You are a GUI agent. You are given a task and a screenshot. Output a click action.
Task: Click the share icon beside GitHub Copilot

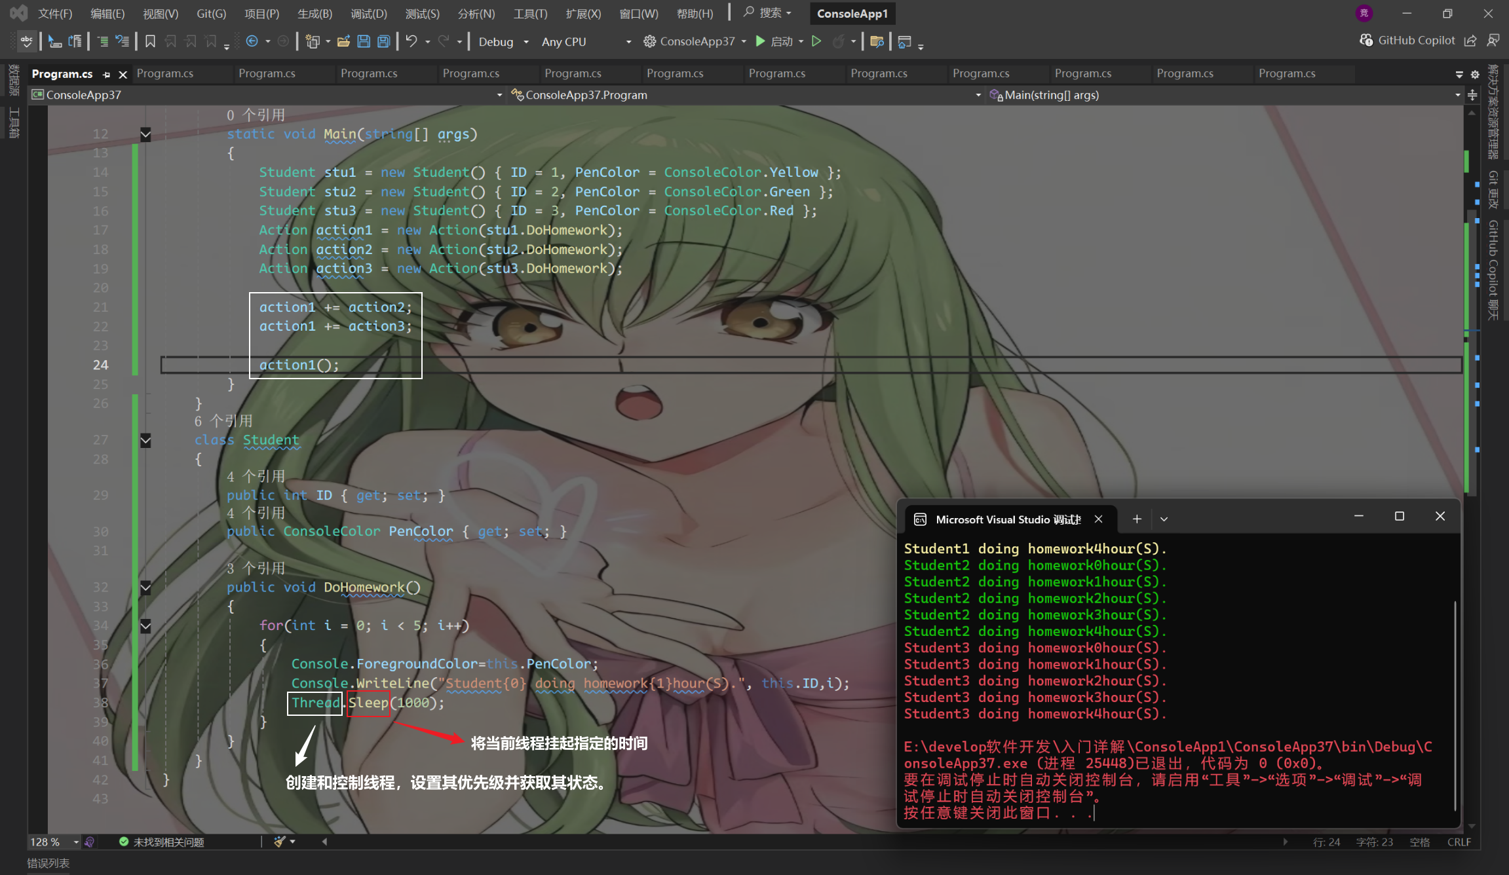pyautogui.click(x=1470, y=41)
